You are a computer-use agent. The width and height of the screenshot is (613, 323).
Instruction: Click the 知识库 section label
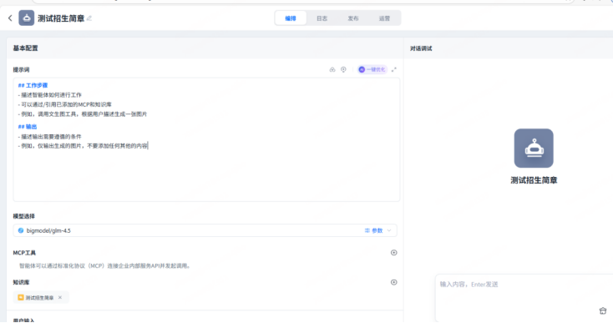pyautogui.click(x=21, y=282)
